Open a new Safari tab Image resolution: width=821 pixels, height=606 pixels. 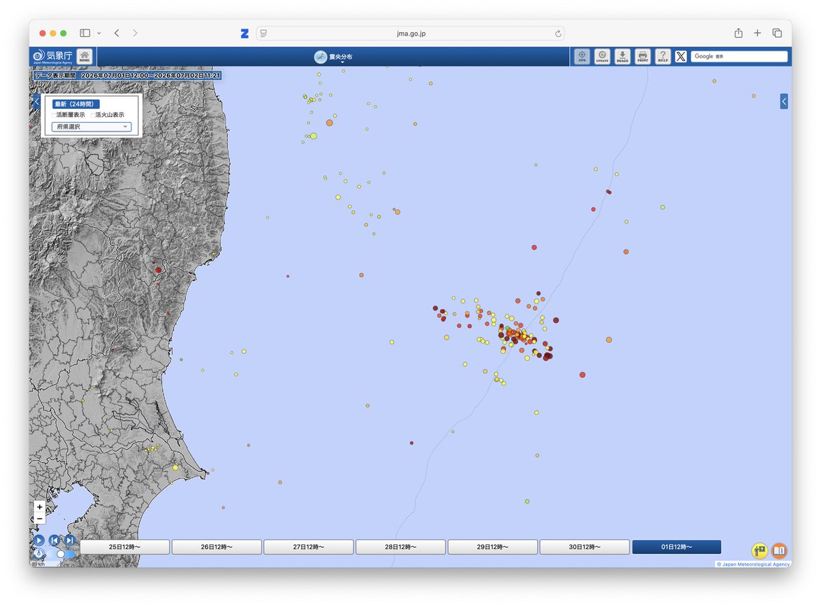point(757,33)
